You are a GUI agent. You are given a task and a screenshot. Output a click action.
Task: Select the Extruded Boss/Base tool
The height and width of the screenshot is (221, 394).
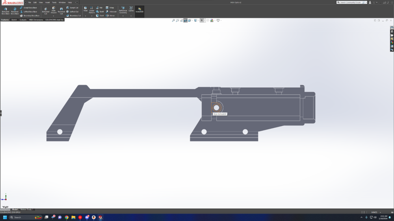click(x=5, y=11)
